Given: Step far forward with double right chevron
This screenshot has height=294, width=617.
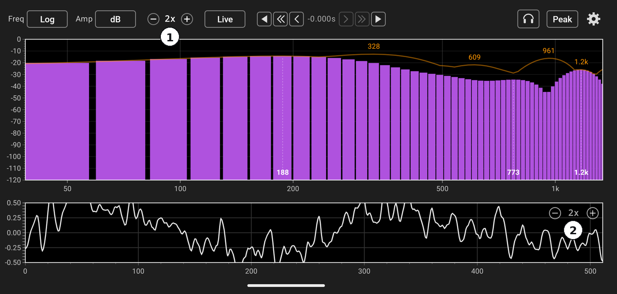Looking at the screenshot, I should [x=362, y=19].
